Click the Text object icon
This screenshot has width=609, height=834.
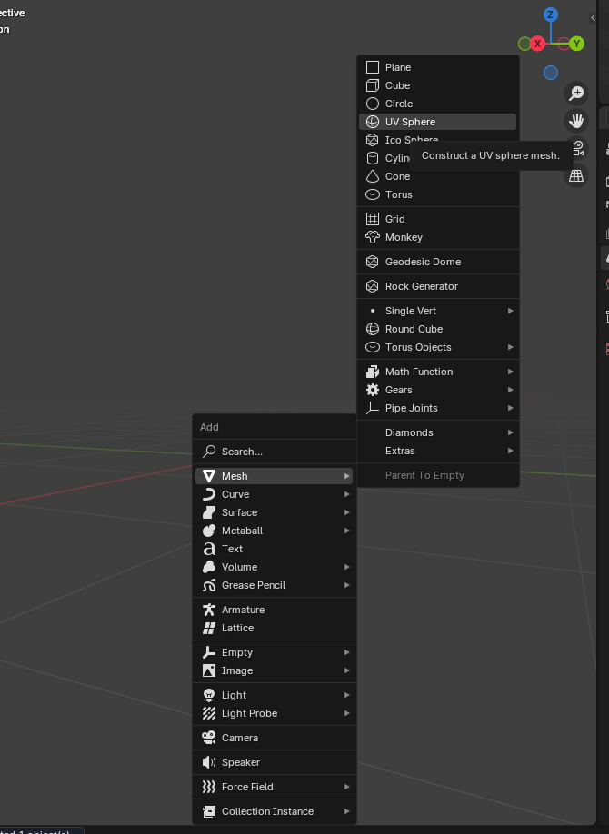click(209, 548)
